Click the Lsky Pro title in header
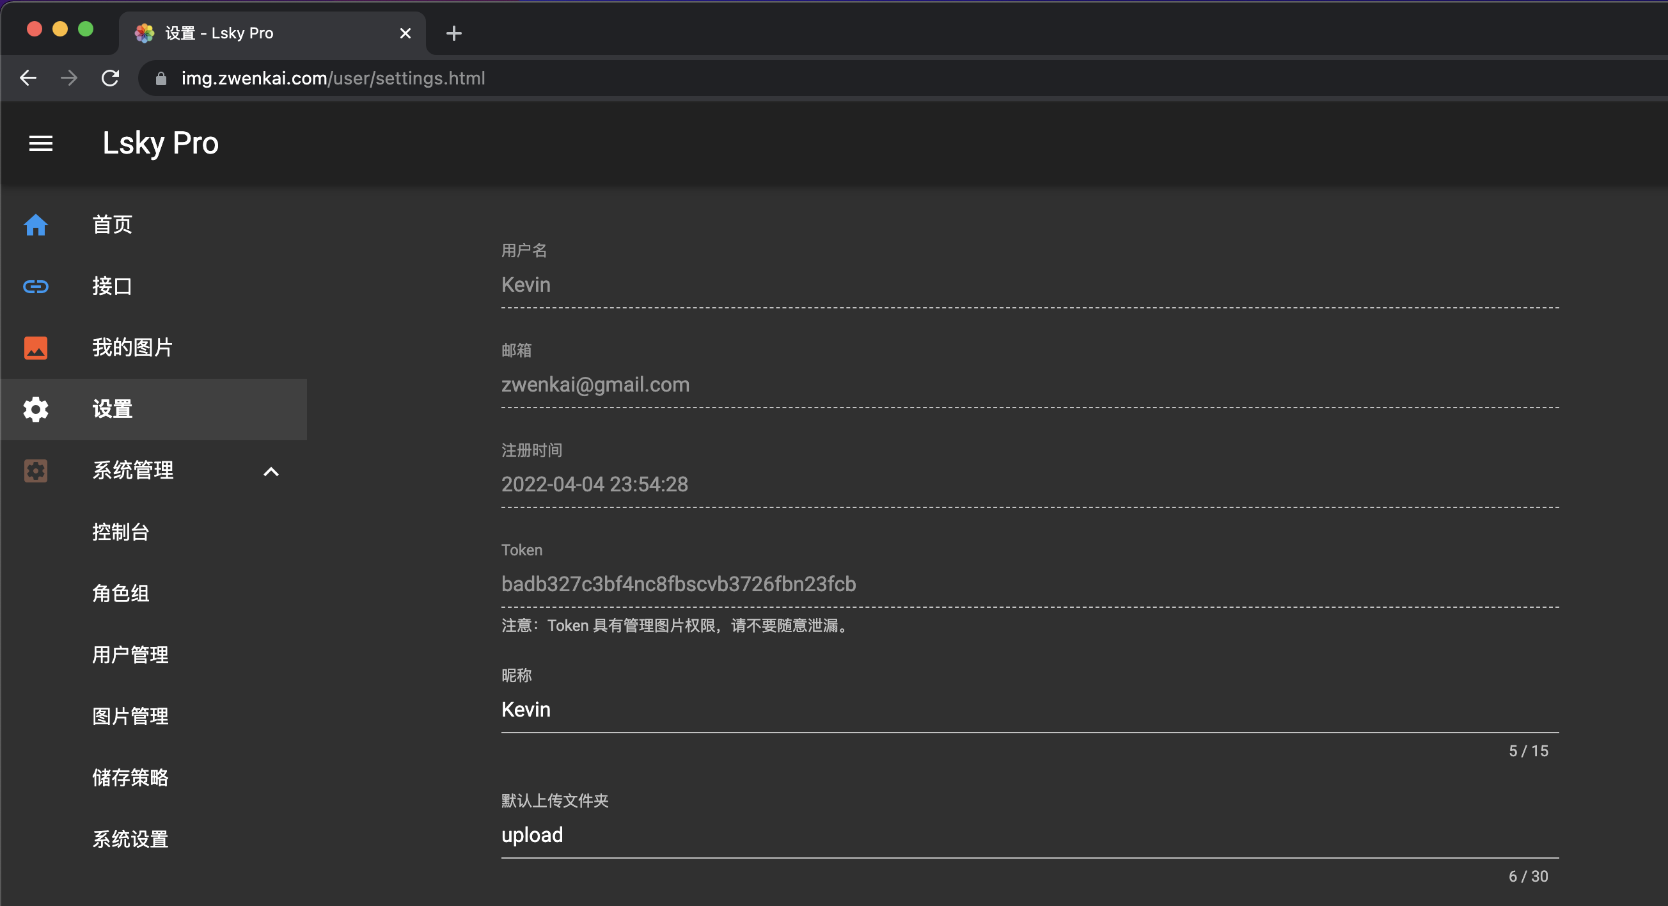The width and height of the screenshot is (1668, 906). (x=161, y=143)
